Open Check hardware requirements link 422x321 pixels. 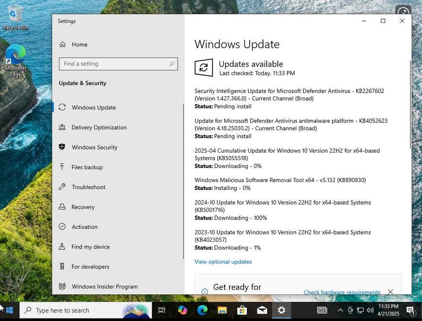coord(342,292)
